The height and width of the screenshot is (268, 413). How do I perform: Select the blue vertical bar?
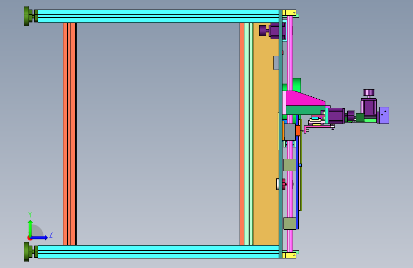tap(297, 182)
